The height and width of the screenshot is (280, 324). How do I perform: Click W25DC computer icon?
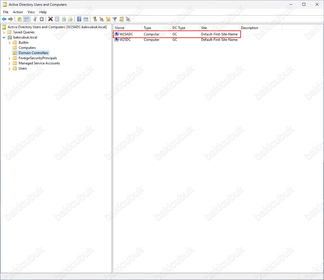(x=117, y=39)
